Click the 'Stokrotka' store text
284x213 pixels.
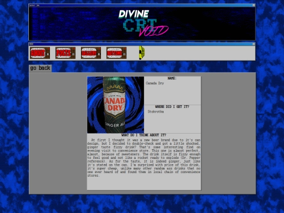(x=156, y=111)
